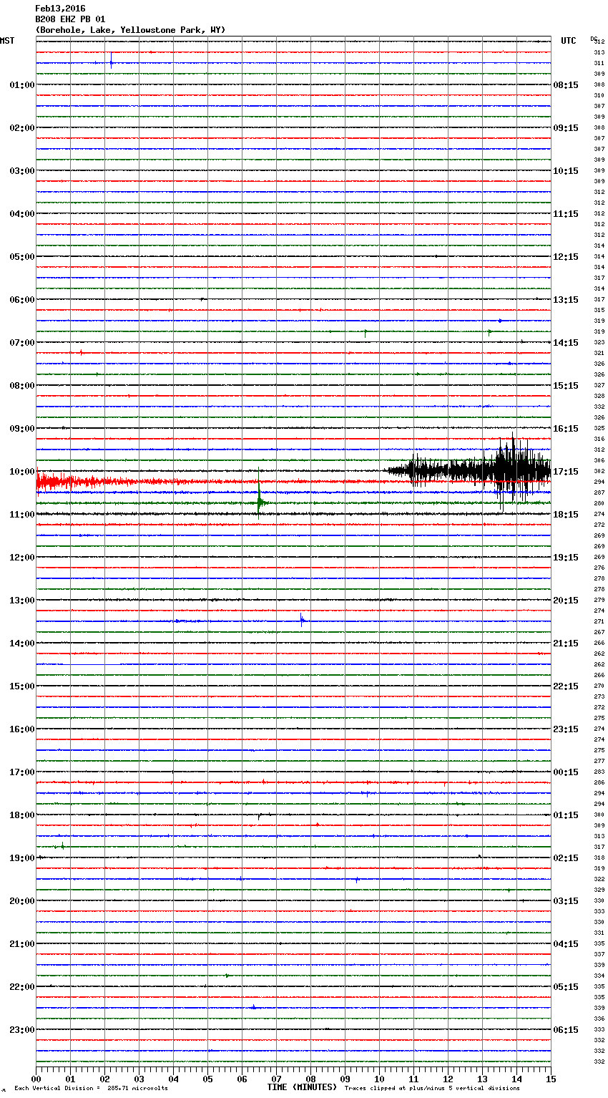Image resolution: width=608 pixels, height=1098 pixels.
Task: Click the 04:15 UTC time label
Action: coord(566,944)
